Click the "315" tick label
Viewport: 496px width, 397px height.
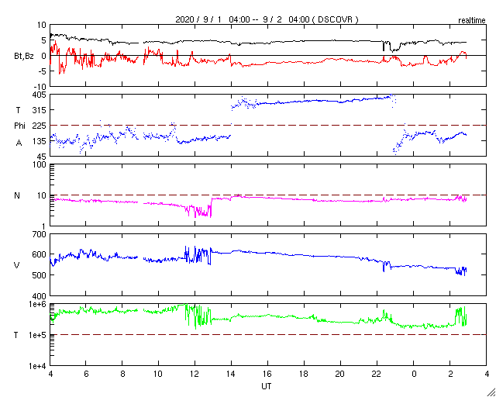pos(40,110)
